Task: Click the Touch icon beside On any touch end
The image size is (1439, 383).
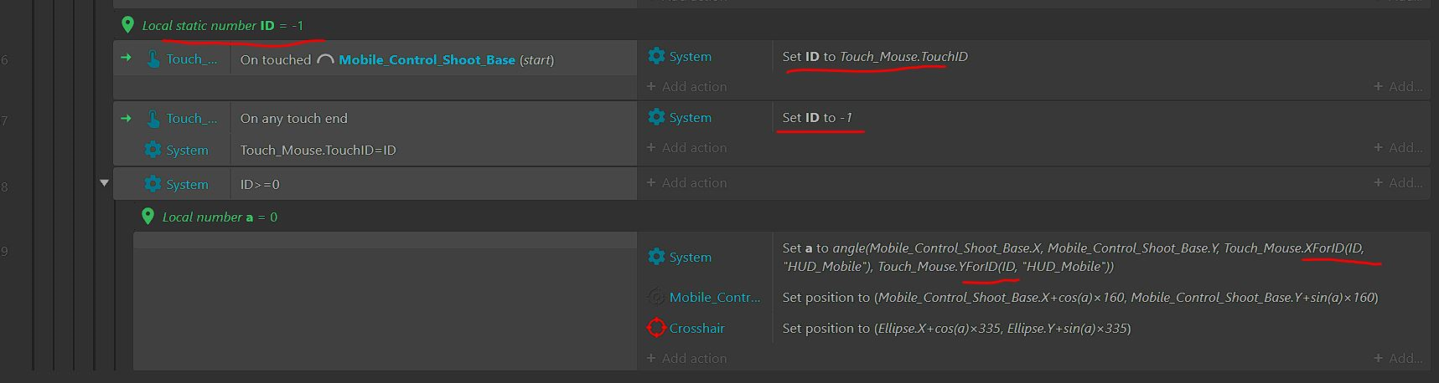Action: click(x=153, y=119)
